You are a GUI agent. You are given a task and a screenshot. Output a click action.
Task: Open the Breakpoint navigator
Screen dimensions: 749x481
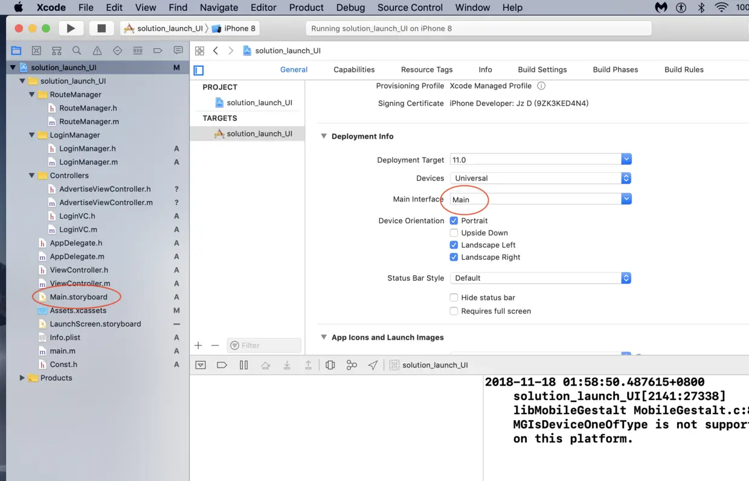point(158,51)
